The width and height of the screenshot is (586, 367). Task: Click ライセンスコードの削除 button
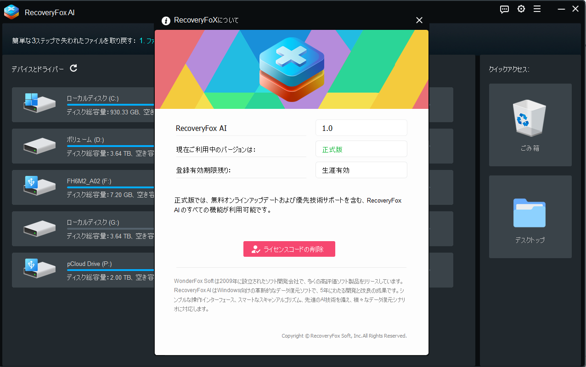tap(289, 249)
